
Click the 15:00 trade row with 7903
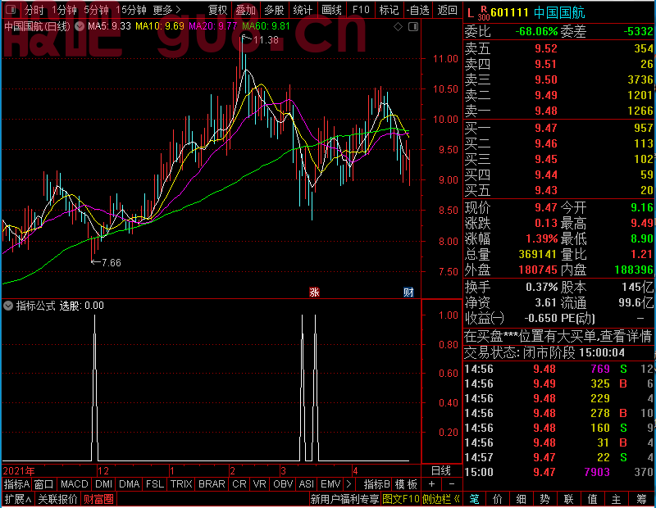point(558,472)
